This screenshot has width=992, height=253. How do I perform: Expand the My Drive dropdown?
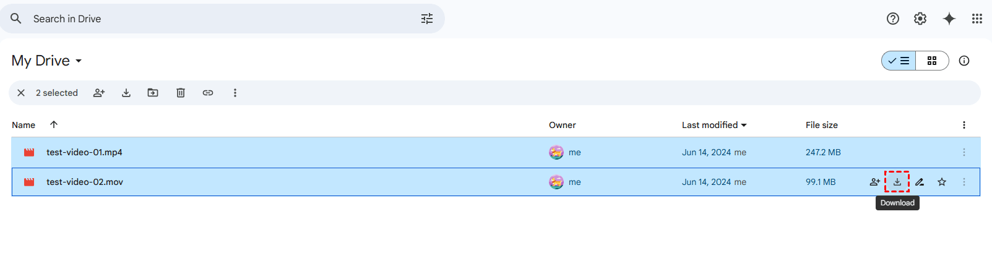79,61
